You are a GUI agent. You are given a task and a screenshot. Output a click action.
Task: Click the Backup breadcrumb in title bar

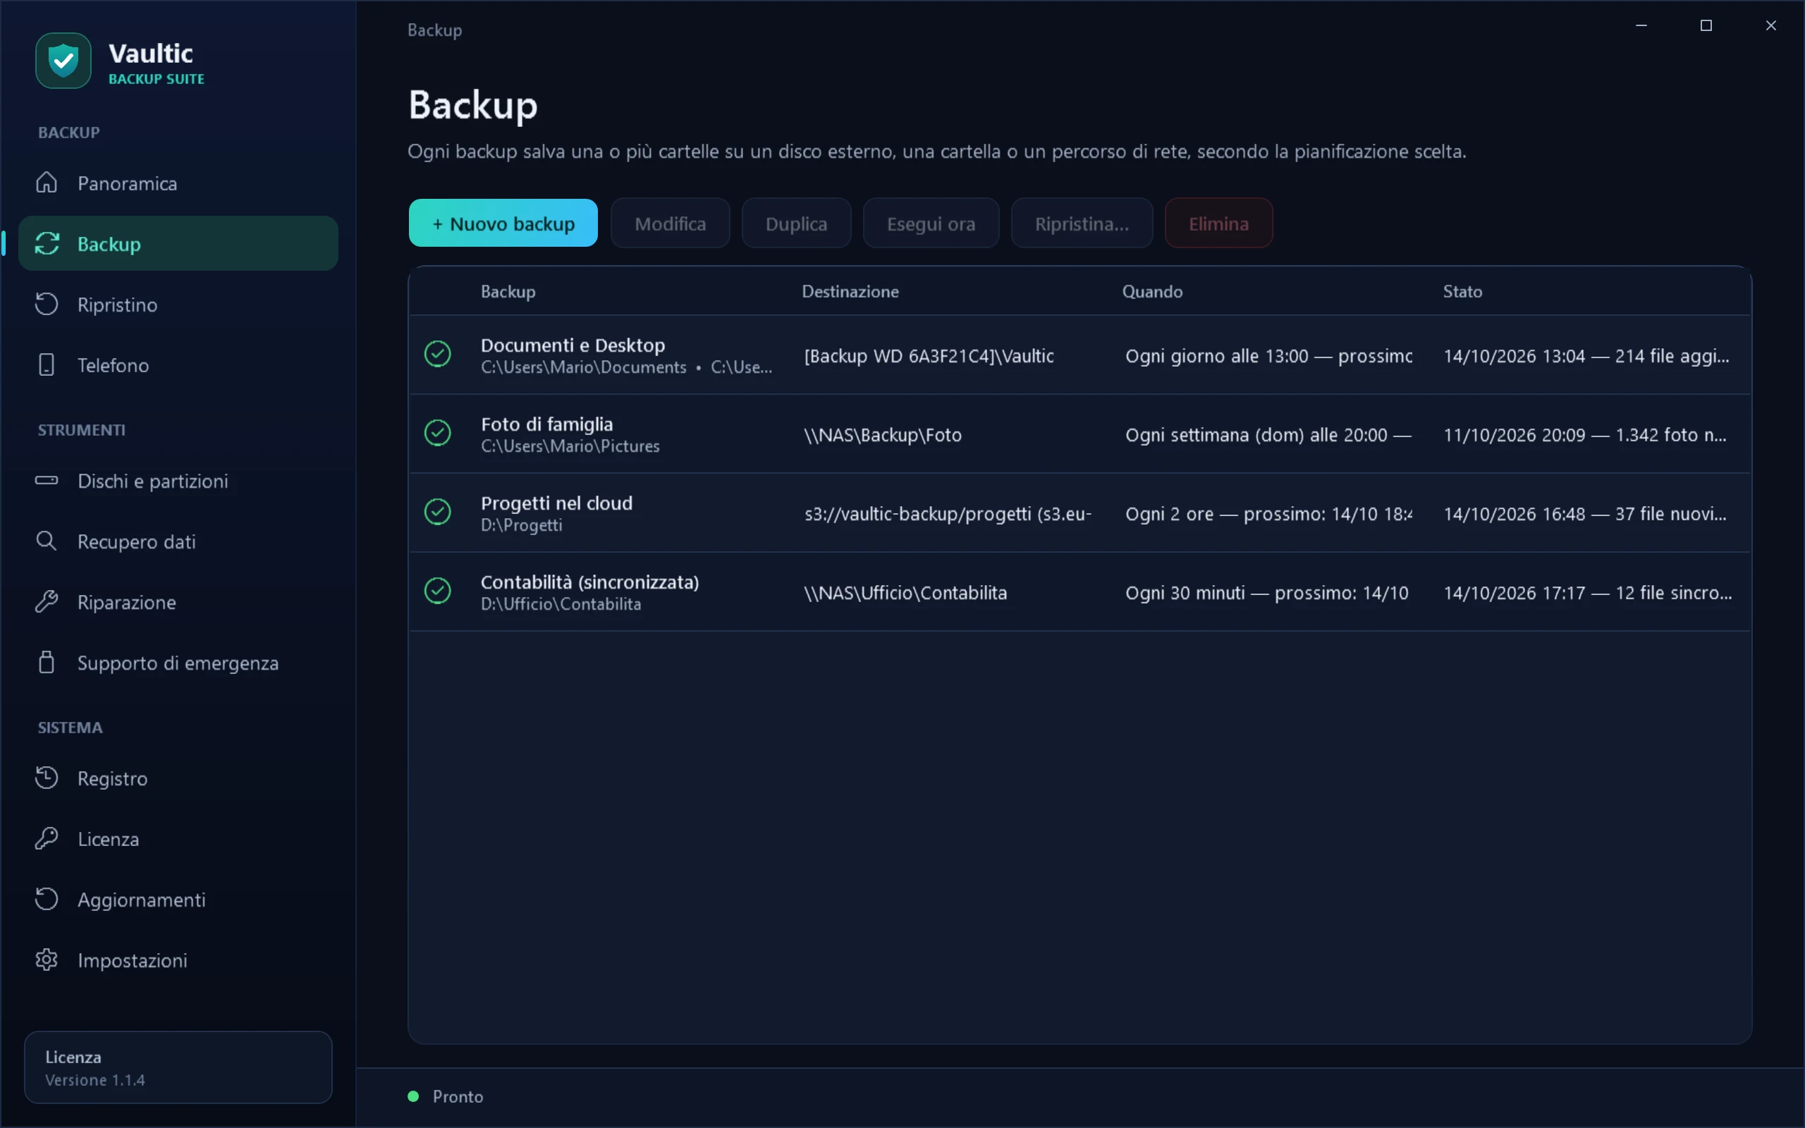(435, 30)
